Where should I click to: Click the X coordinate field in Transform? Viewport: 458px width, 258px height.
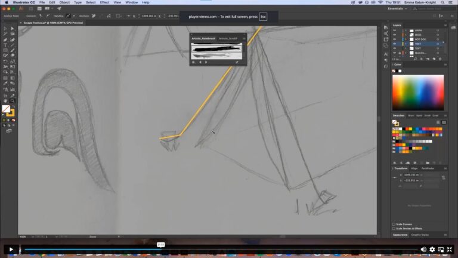point(411,175)
